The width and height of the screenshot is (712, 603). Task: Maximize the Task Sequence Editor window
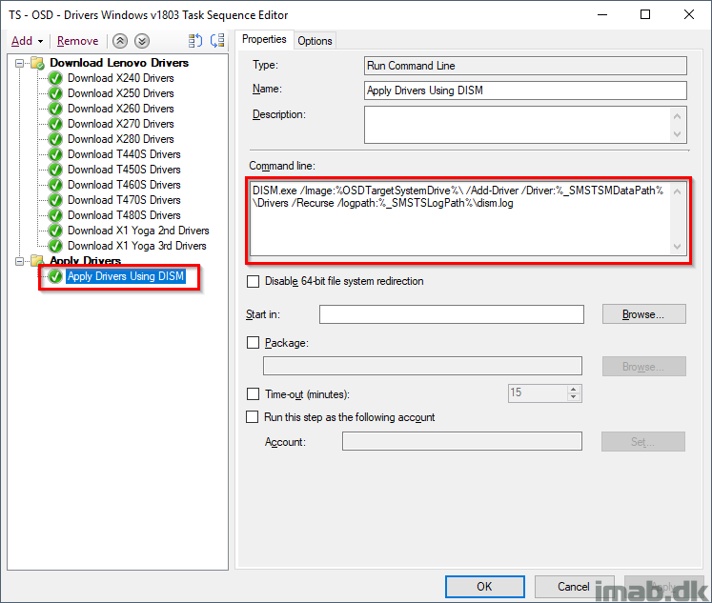point(645,14)
